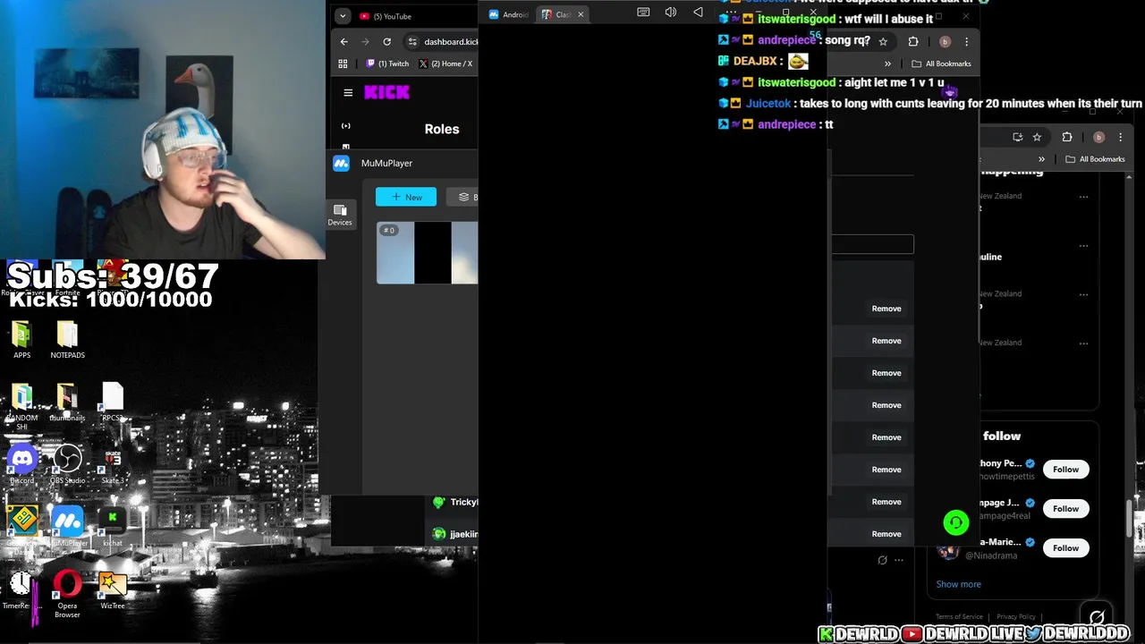The width and height of the screenshot is (1145, 644).
Task: Open more options for second trending item
Action: point(1083,246)
